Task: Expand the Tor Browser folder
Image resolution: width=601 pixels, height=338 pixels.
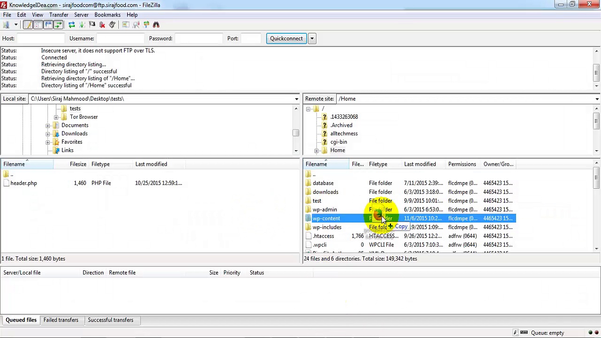Action: [56, 117]
